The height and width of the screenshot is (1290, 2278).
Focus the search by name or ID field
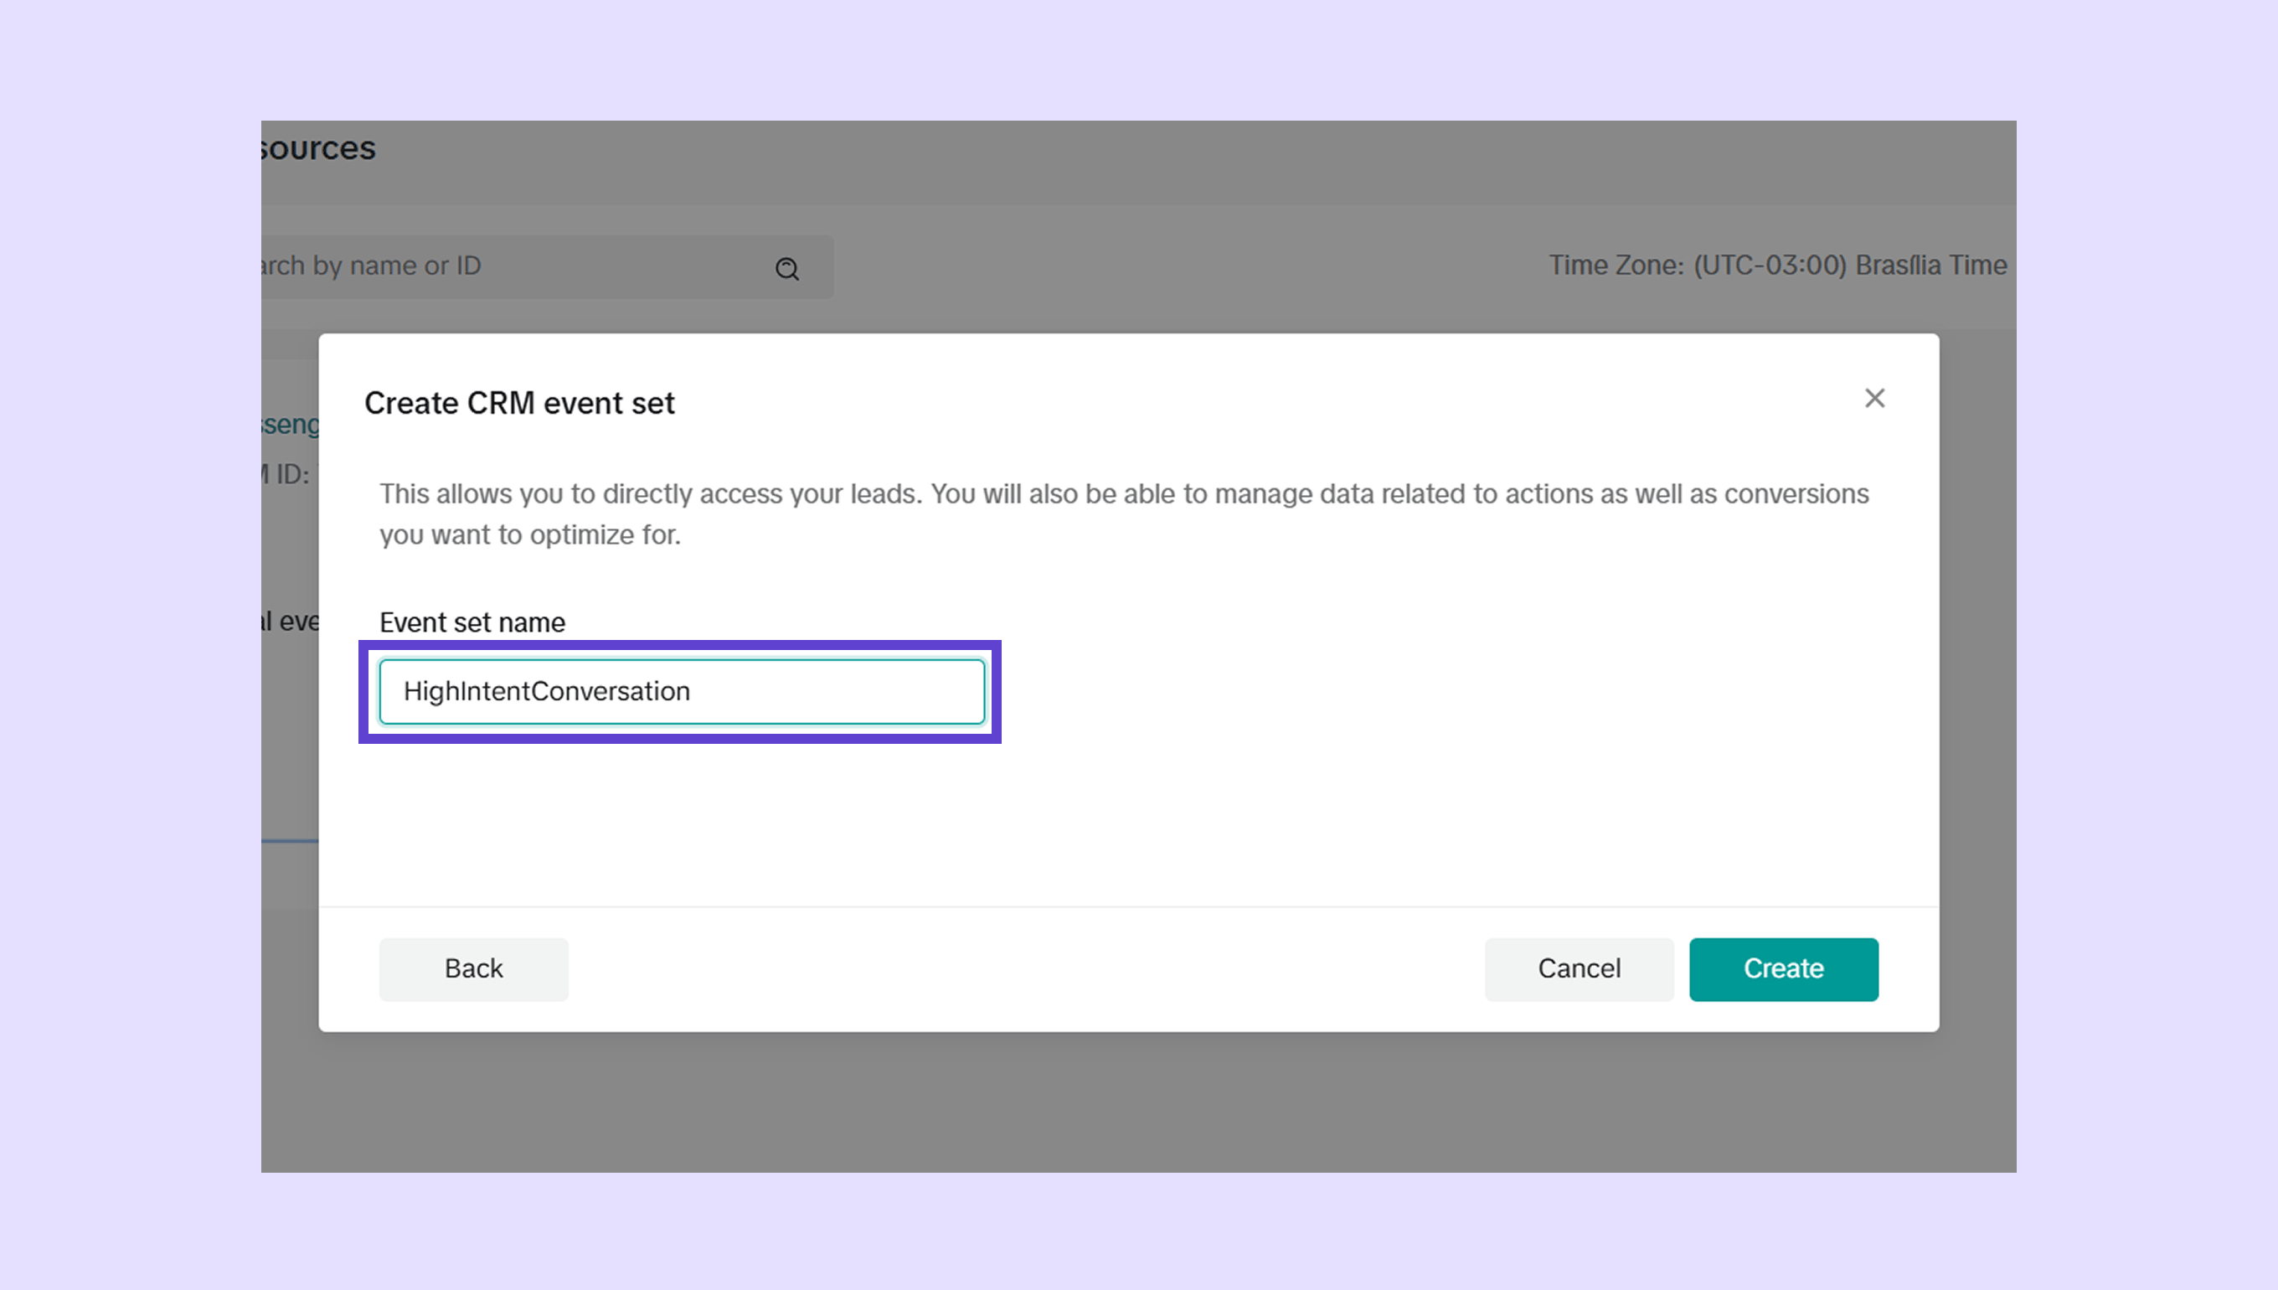click(496, 266)
